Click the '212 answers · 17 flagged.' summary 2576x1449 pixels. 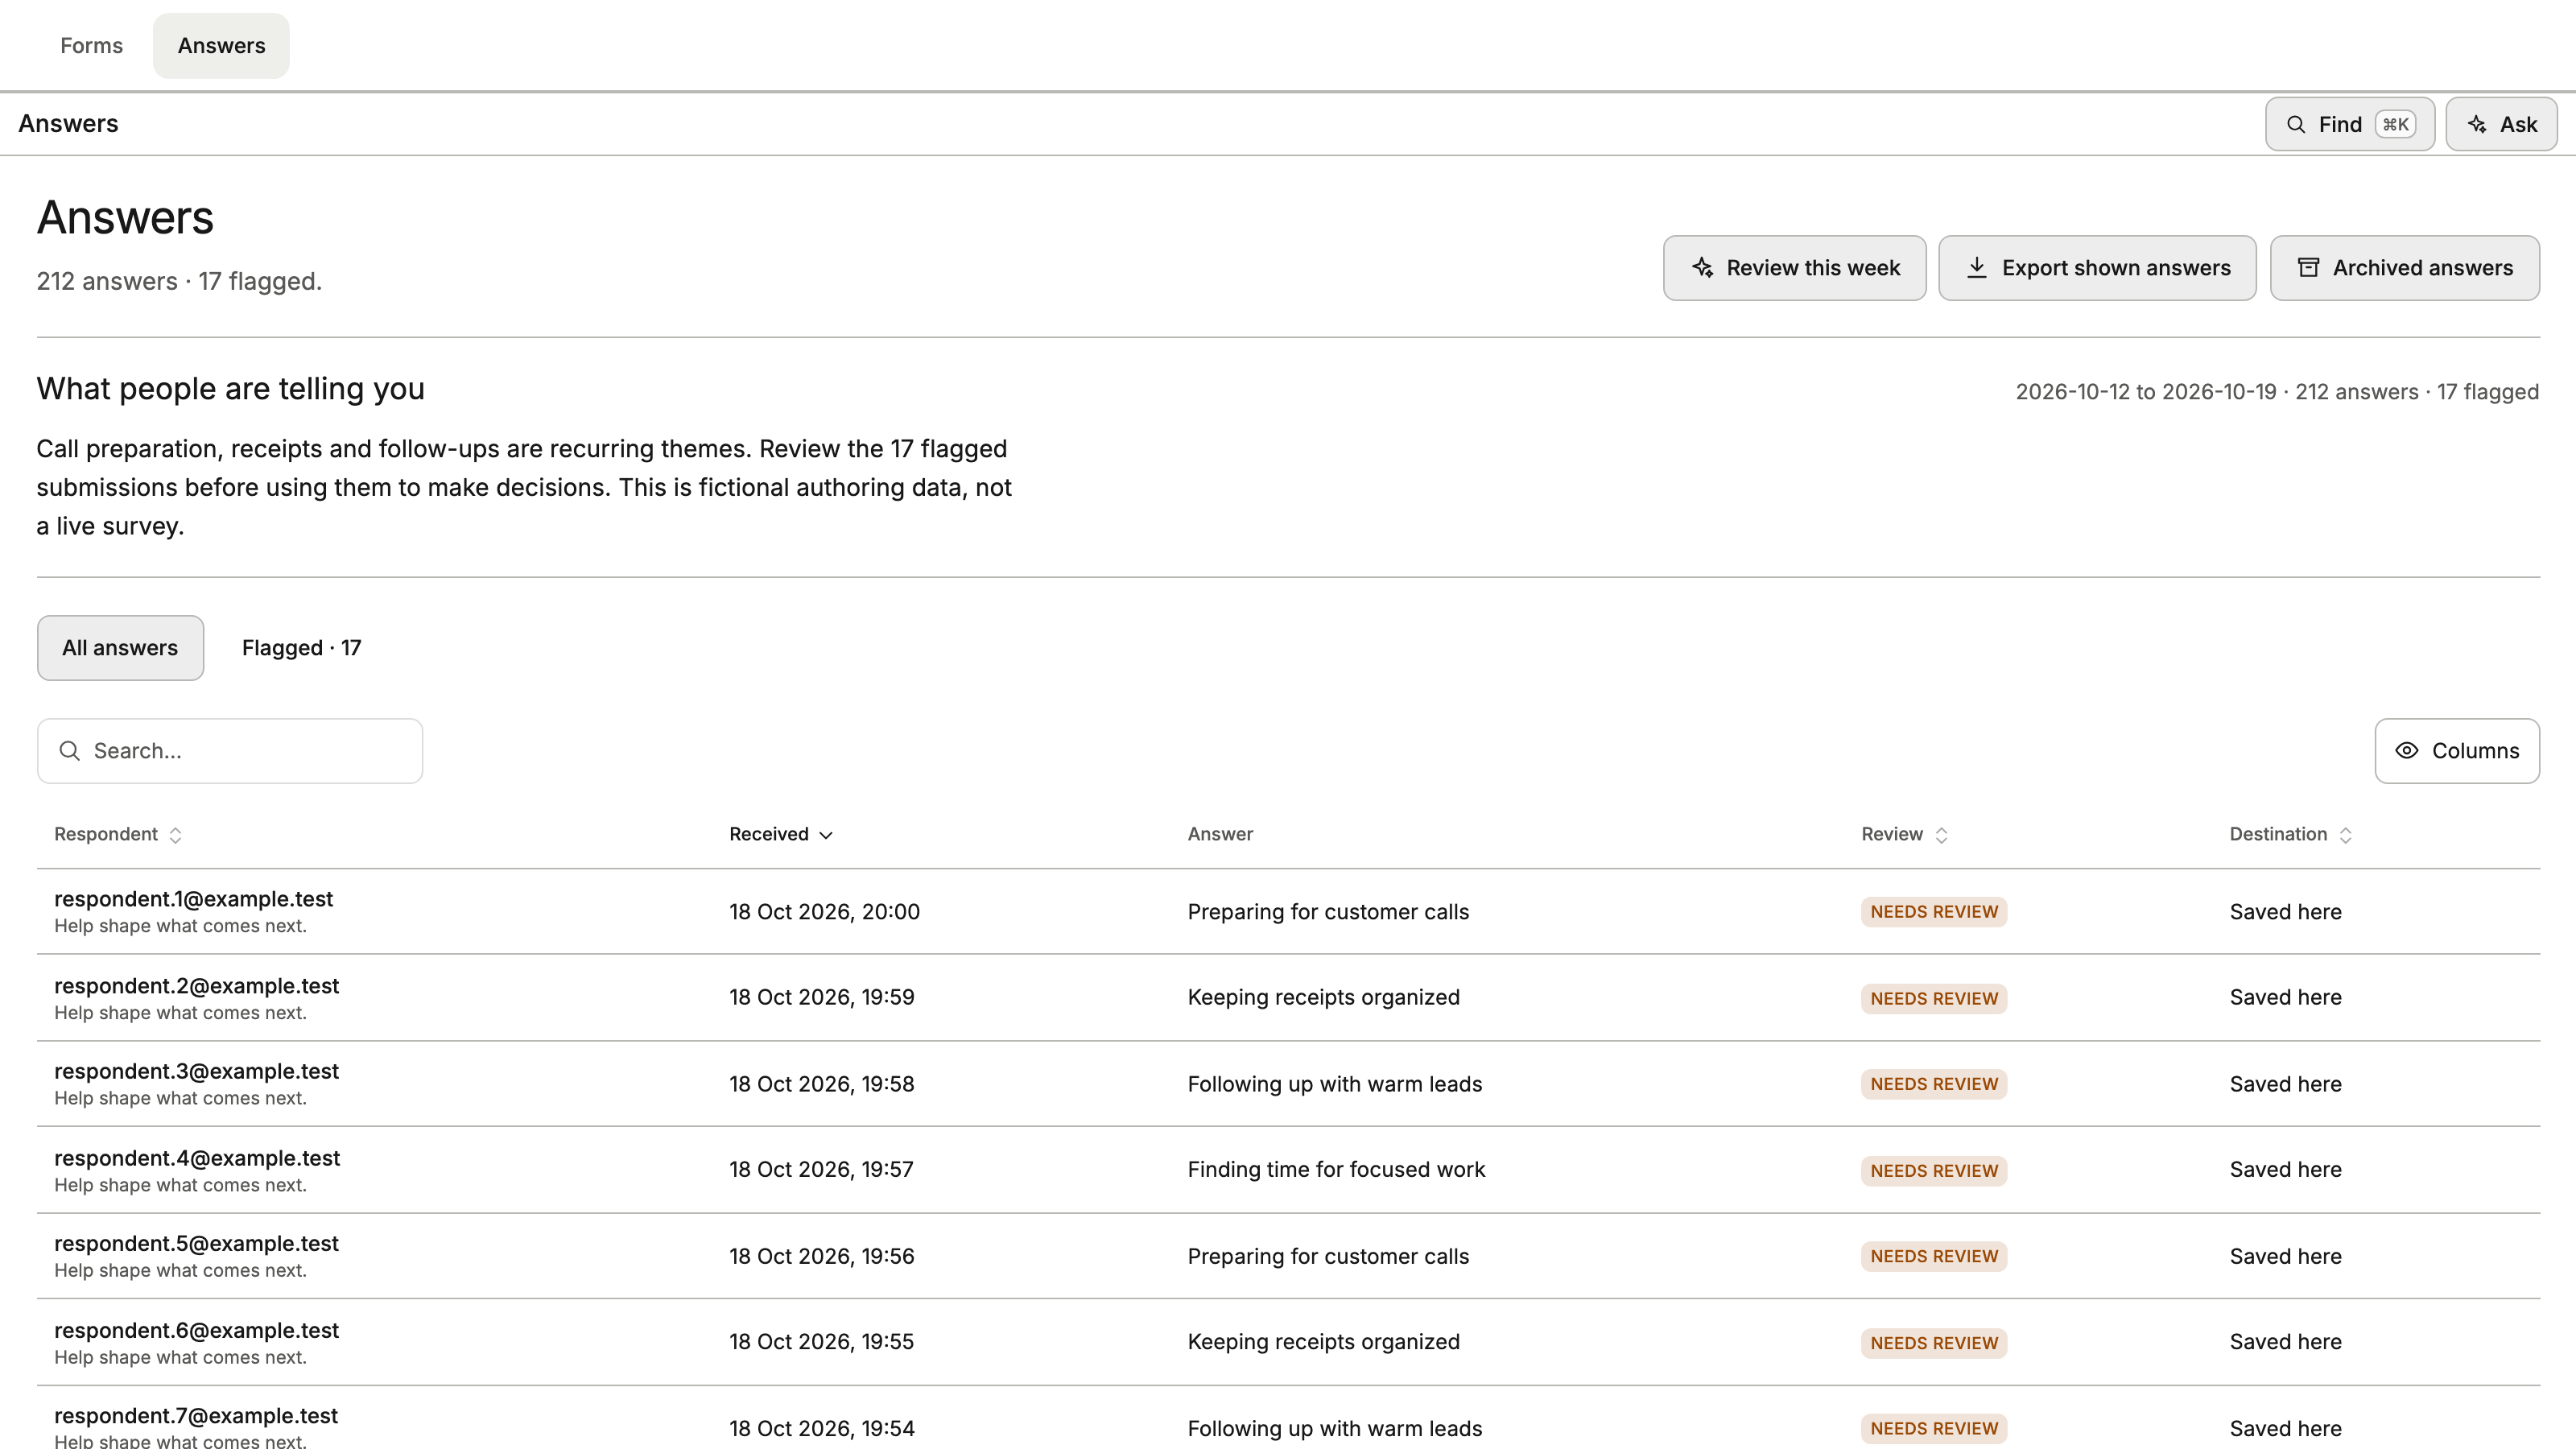(x=179, y=281)
